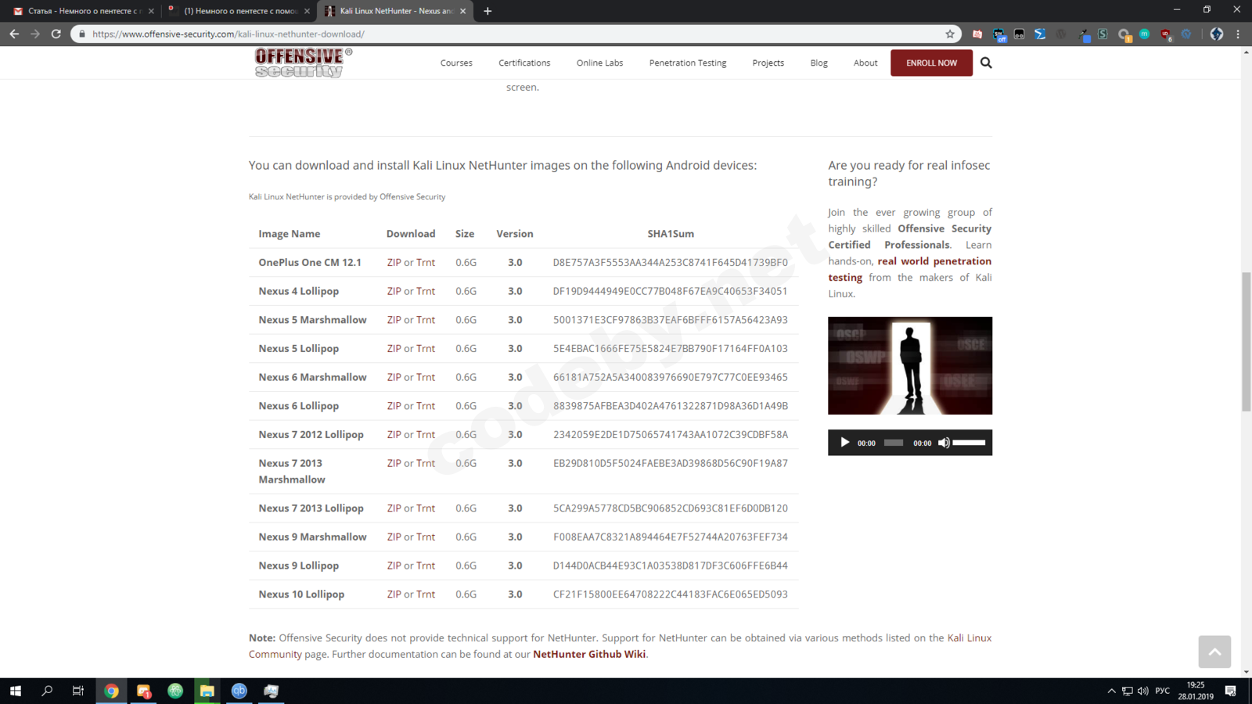Open the Certifications menu
The height and width of the screenshot is (704, 1252).
(524, 63)
